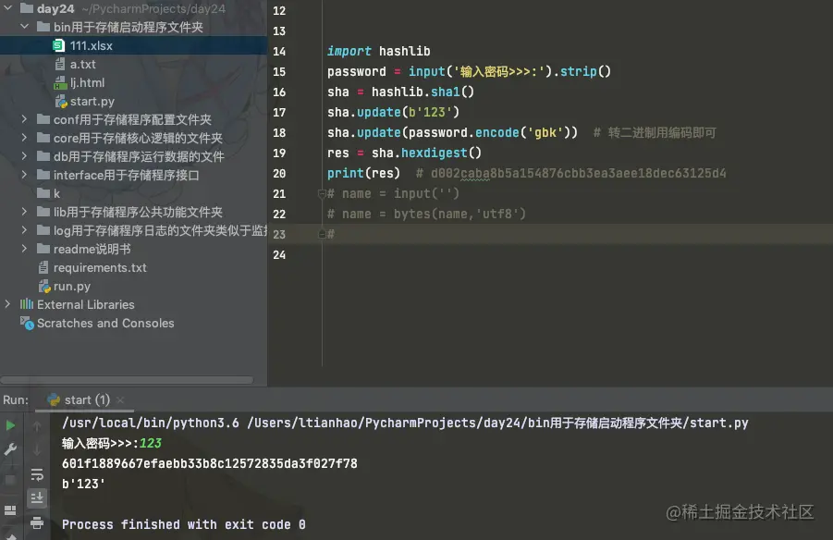The image size is (833, 540).
Task: Click the down stack trace arrow
Action: point(37,450)
